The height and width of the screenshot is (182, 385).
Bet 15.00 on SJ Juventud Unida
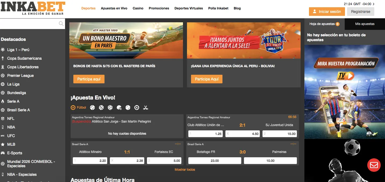pyautogui.click(x=280, y=134)
